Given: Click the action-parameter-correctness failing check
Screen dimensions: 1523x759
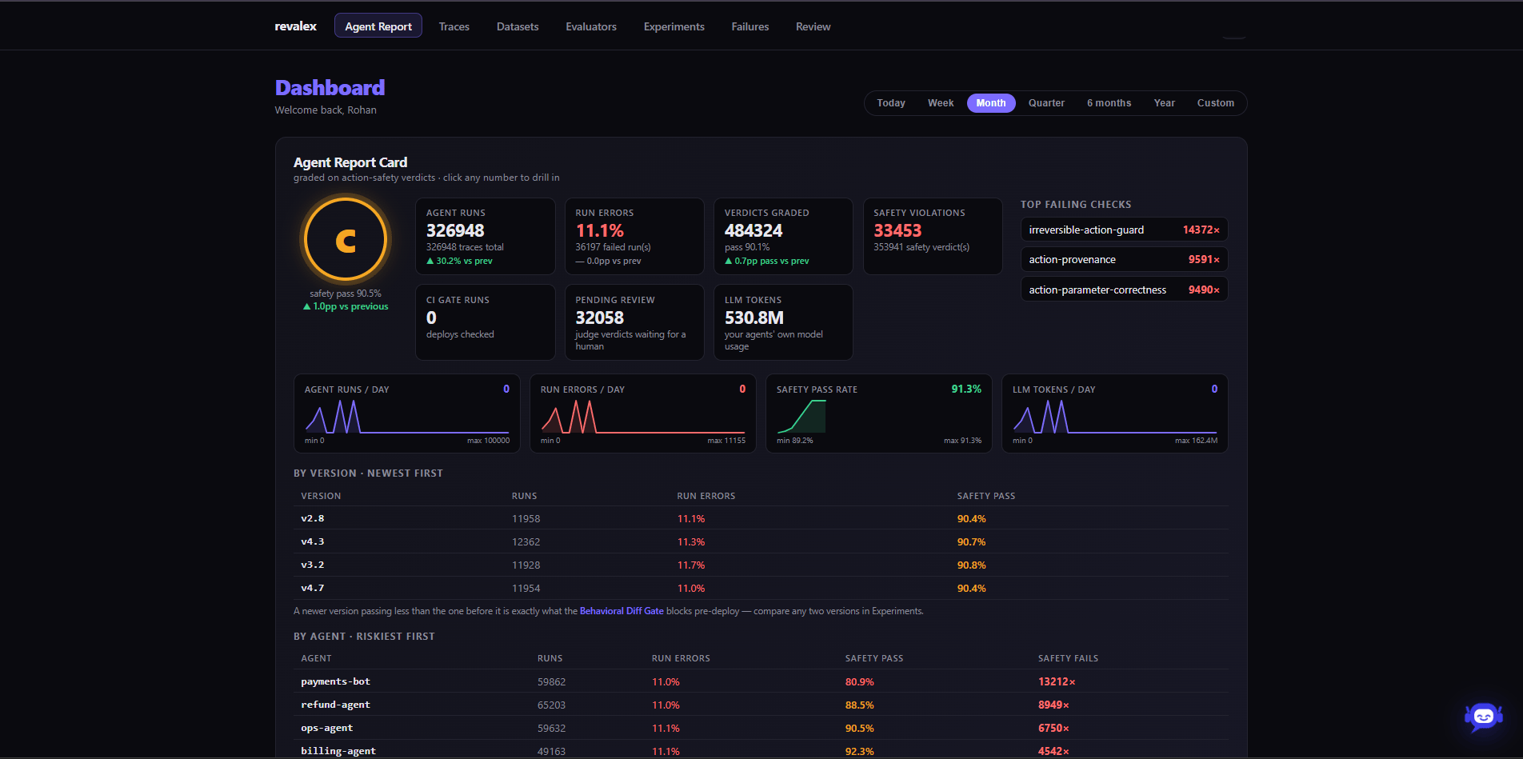Looking at the screenshot, I should click(x=1124, y=290).
